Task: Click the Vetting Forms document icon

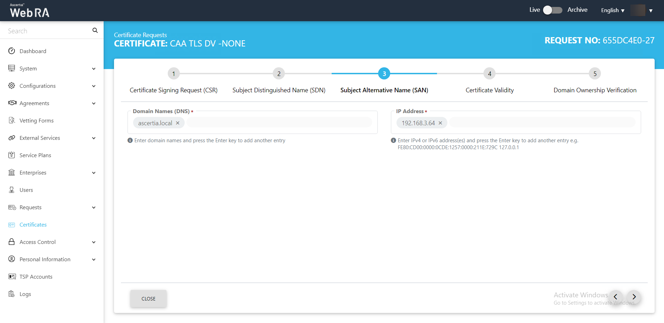Action: [12, 120]
